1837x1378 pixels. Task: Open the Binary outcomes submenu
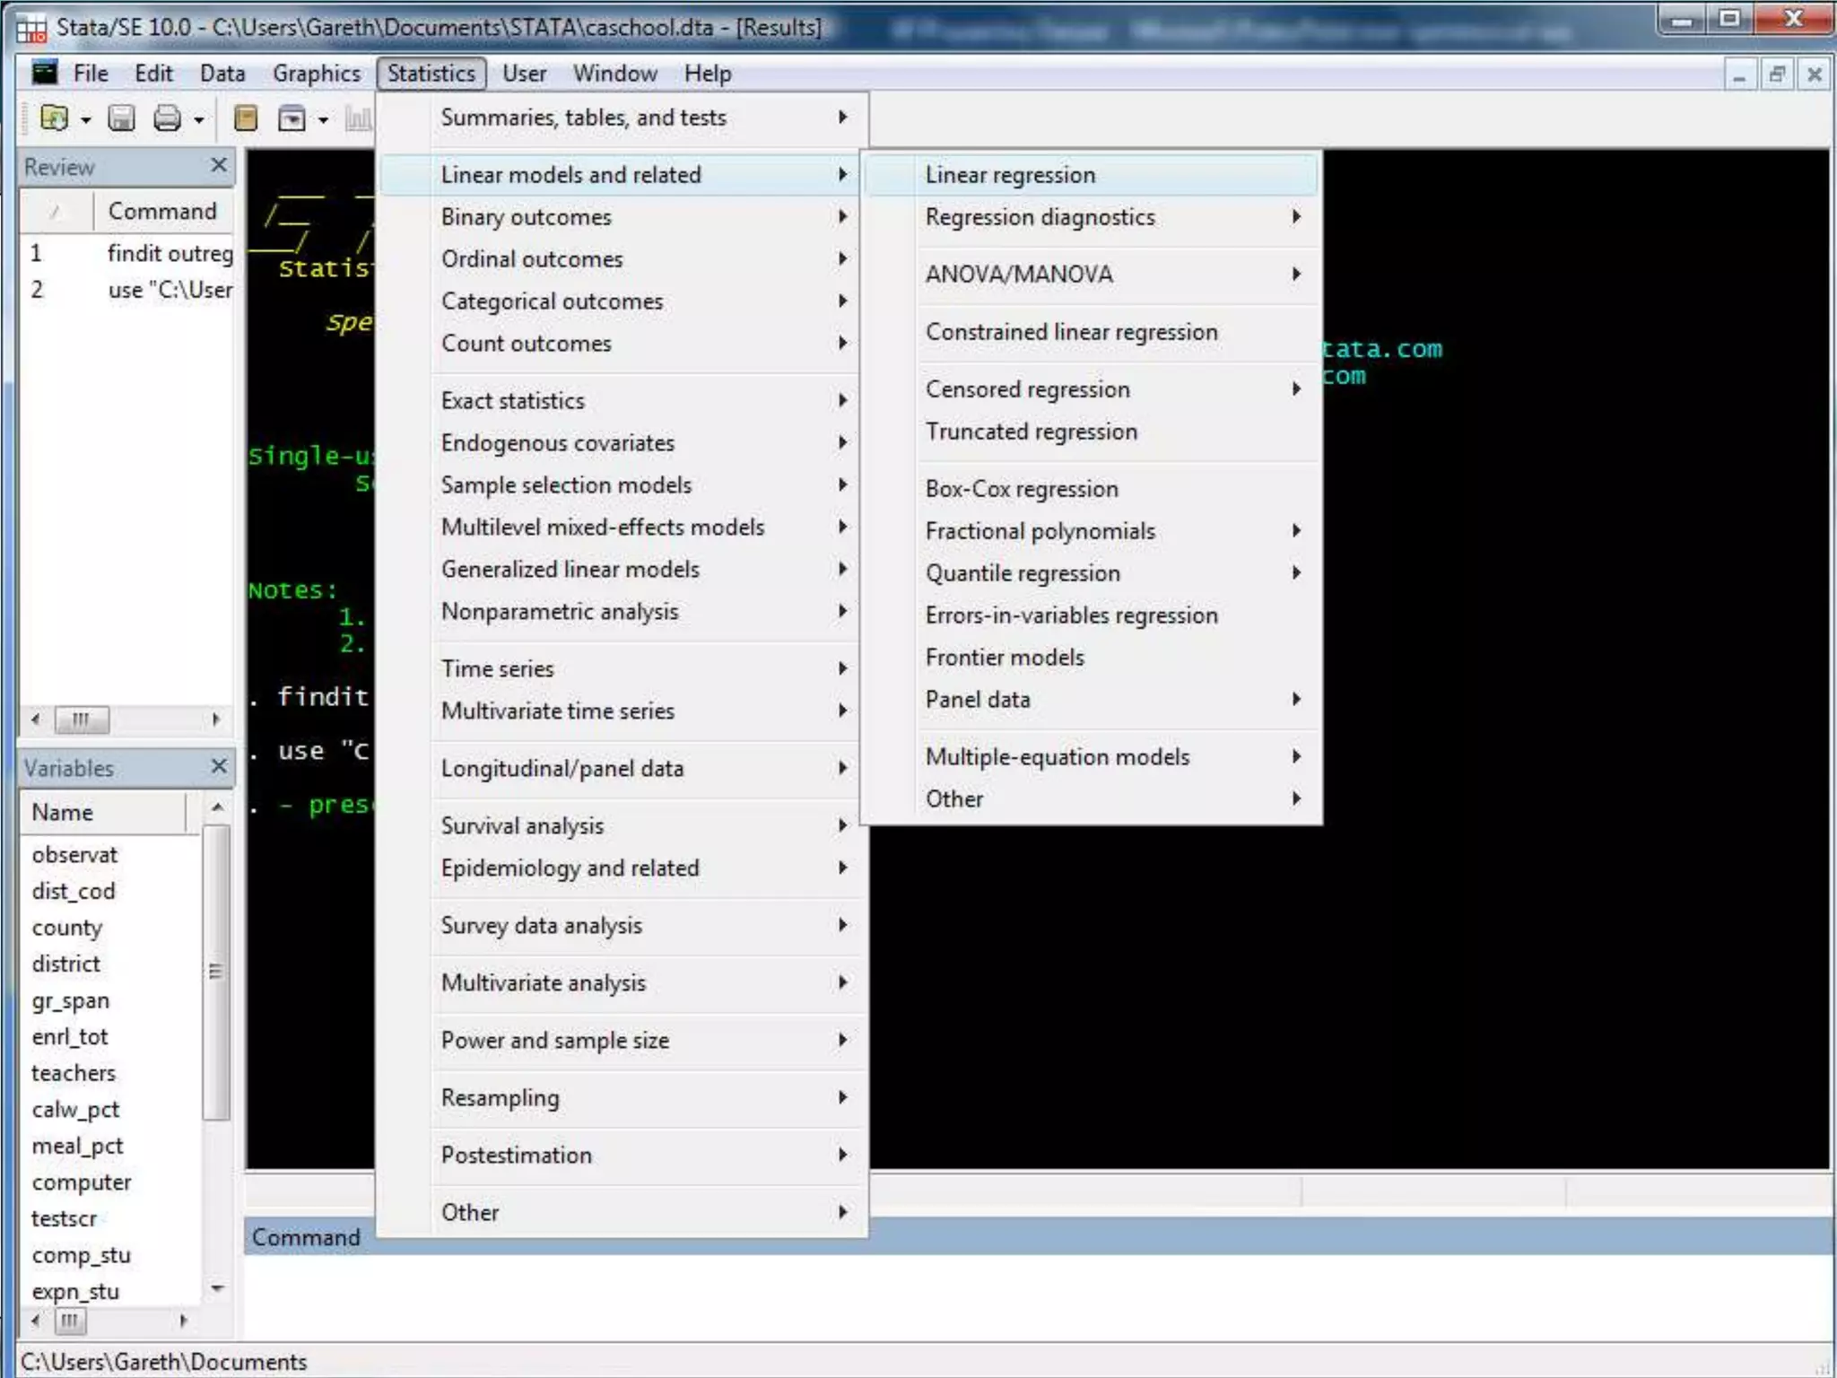[x=526, y=217]
